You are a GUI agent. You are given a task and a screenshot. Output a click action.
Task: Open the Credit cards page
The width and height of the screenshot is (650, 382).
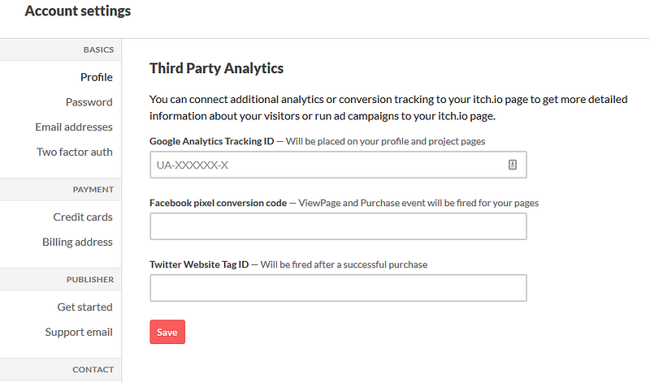83,217
